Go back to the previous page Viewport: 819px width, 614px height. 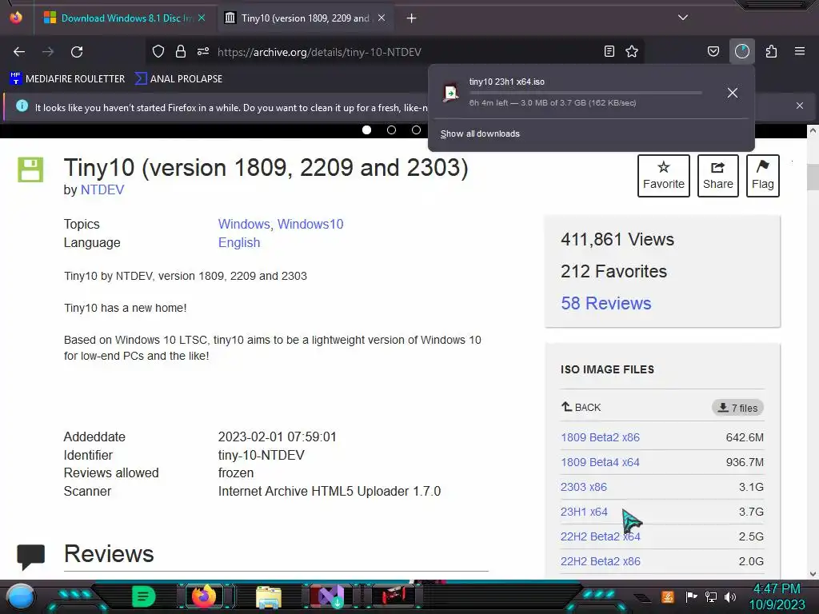[x=19, y=52]
